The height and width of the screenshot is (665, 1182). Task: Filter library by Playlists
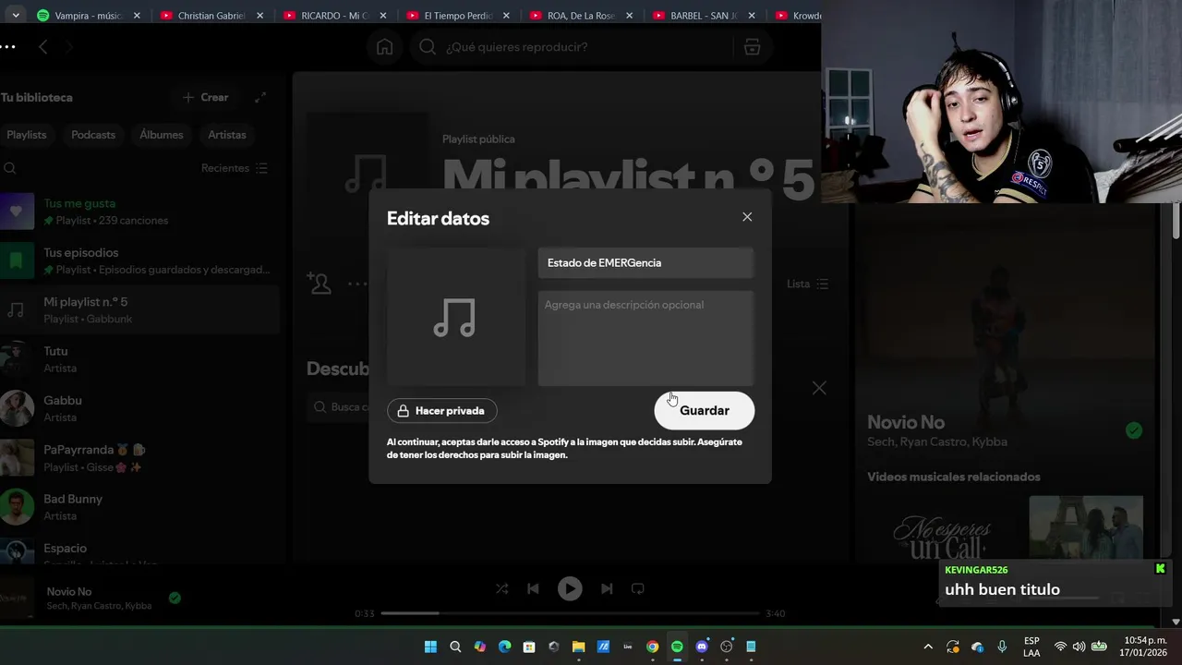coord(27,135)
